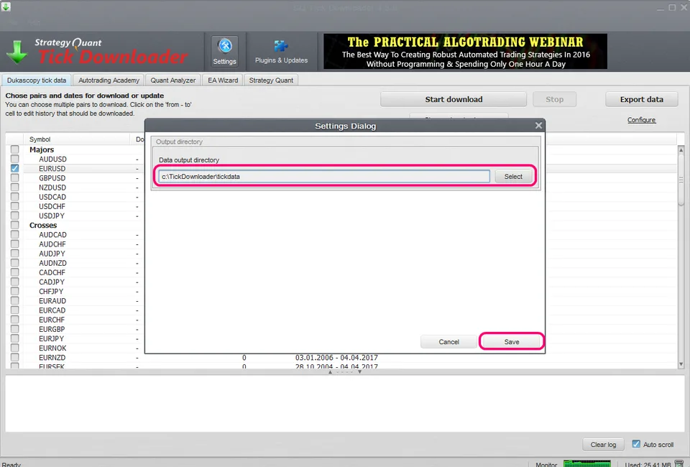
Task: Select the EURNZD symbol row
Action: click(52, 358)
